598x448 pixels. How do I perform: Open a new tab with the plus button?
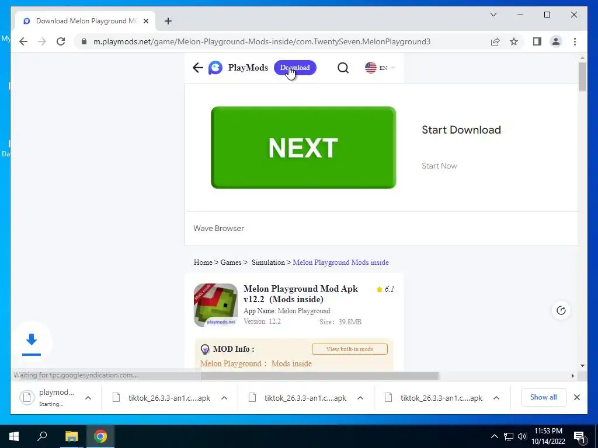tap(168, 21)
